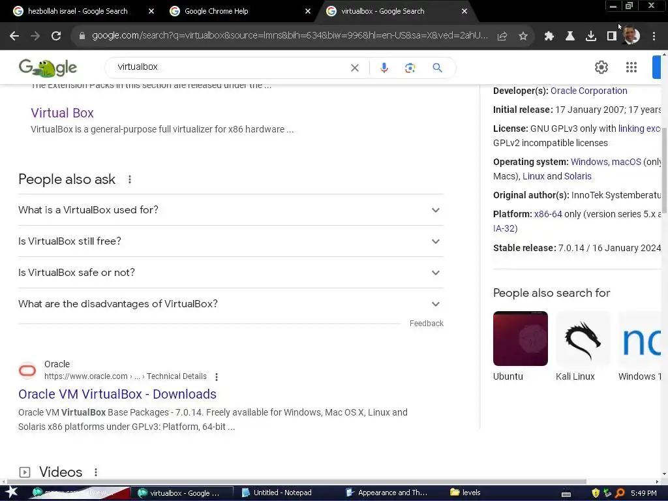Click the 5:49 PM taskbar clock
Screen dimensions: 668x501
coord(644,493)
